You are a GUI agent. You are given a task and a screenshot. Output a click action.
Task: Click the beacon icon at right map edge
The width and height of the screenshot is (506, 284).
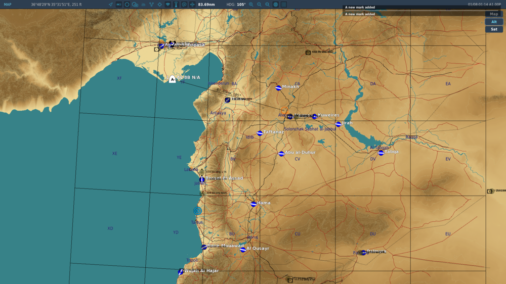point(490,191)
